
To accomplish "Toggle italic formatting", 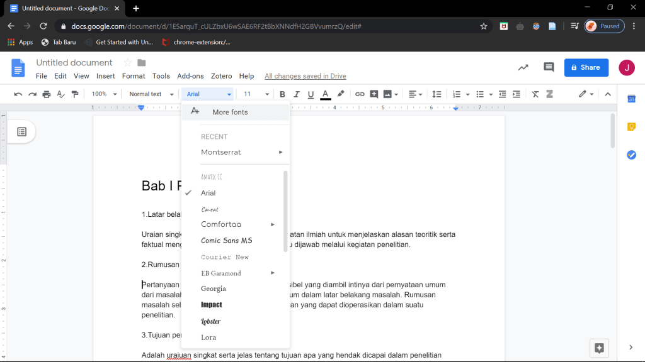I will click(297, 94).
